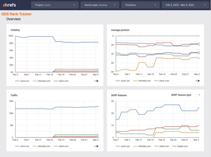Click the Visibility chart title

[x=15, y=30]
